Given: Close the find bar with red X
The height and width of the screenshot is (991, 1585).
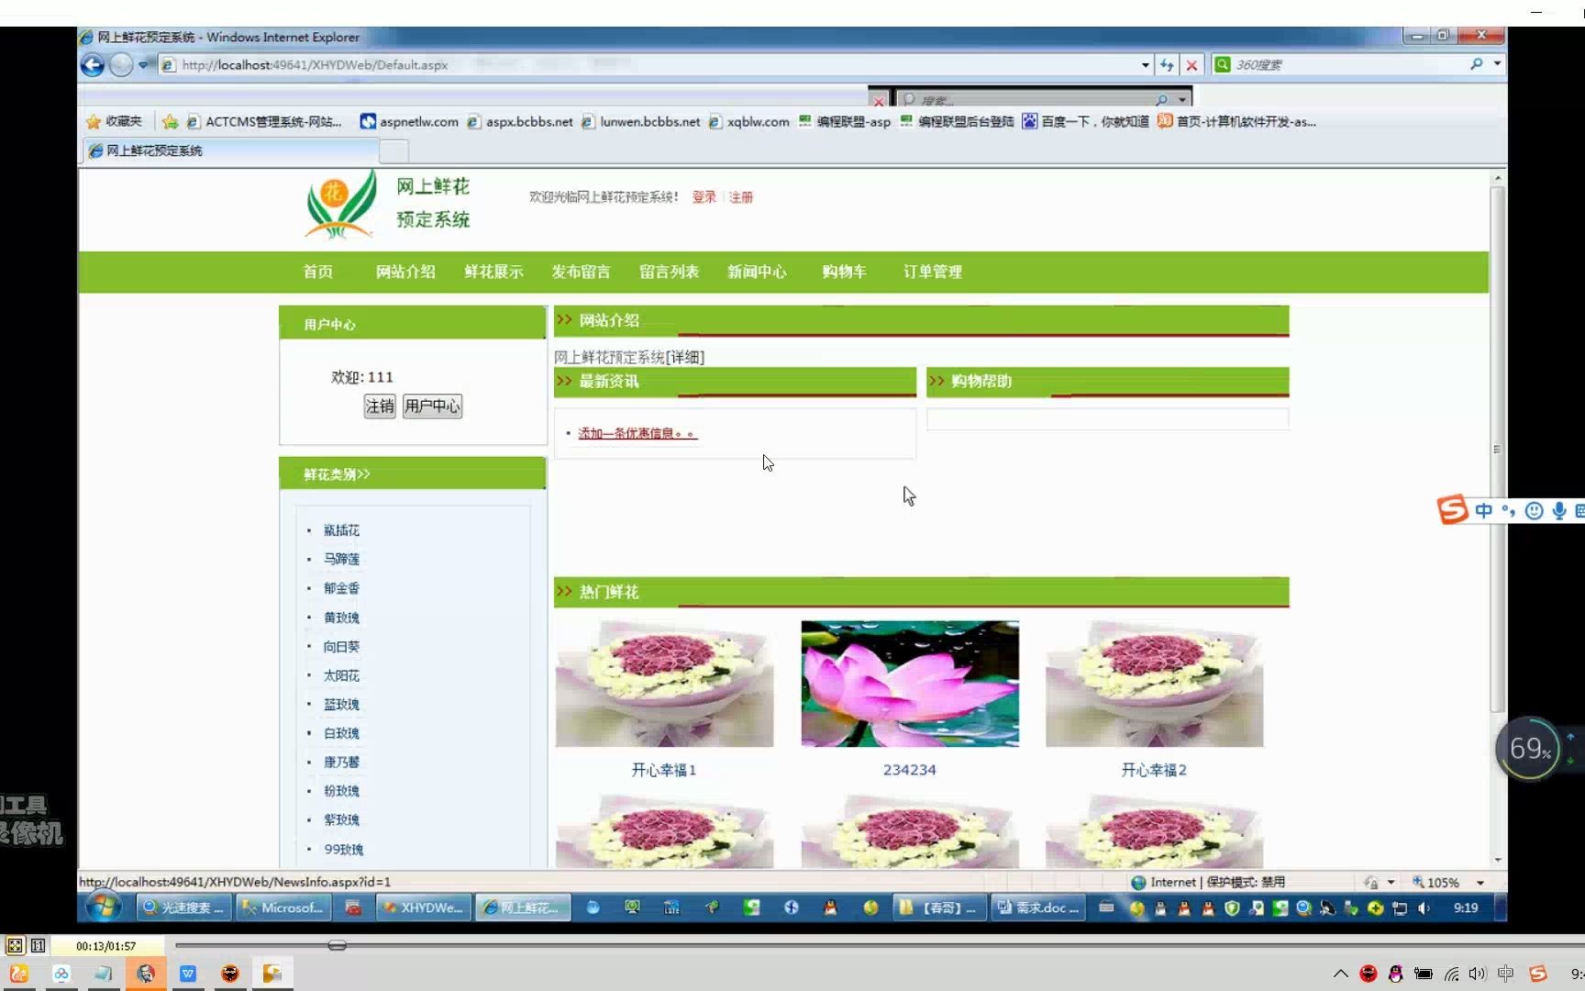Looking at the screenshot, I should [x=879, y=100].
